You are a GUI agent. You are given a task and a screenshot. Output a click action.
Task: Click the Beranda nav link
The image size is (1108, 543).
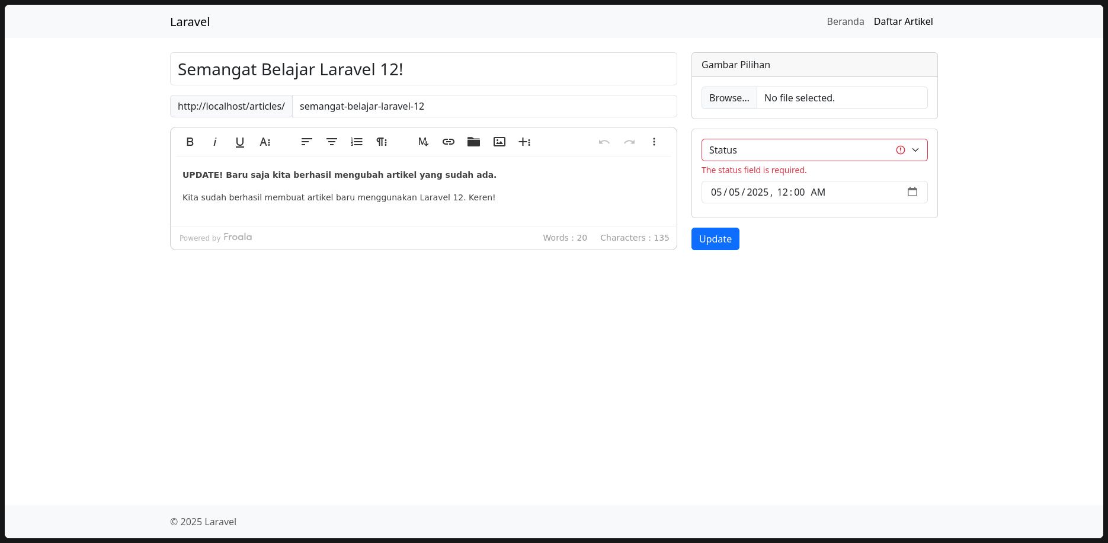846,21
